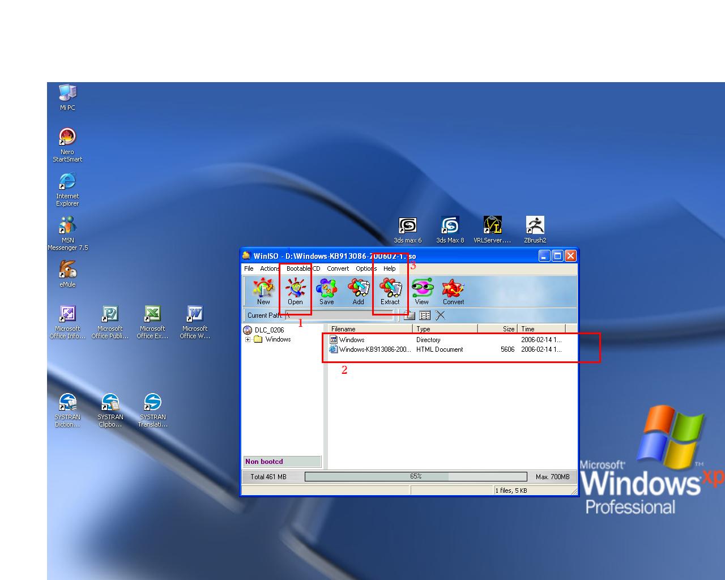725x580 pixels.
Task: Switch the file list view mode icon
Action: click(x=425, y=315)
